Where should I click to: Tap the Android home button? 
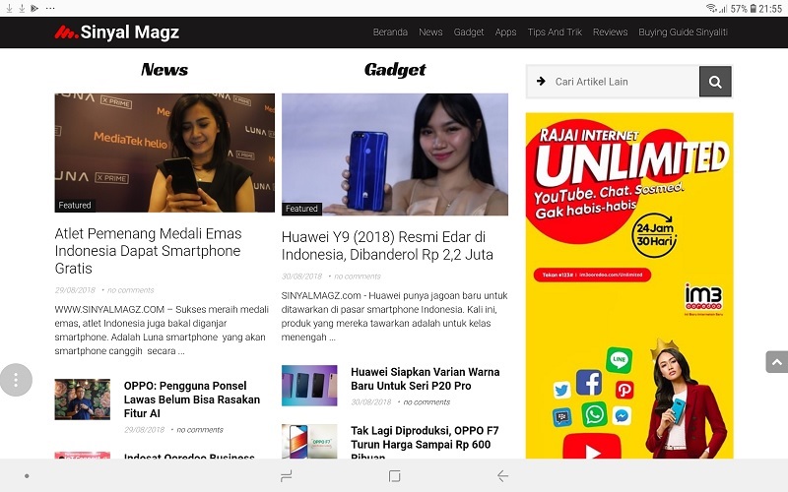395,476
